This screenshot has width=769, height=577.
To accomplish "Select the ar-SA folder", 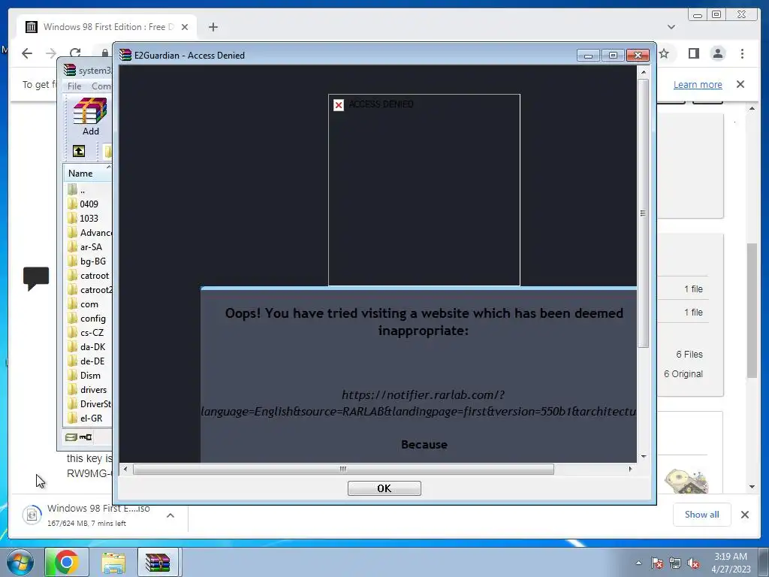I will 91,246.
